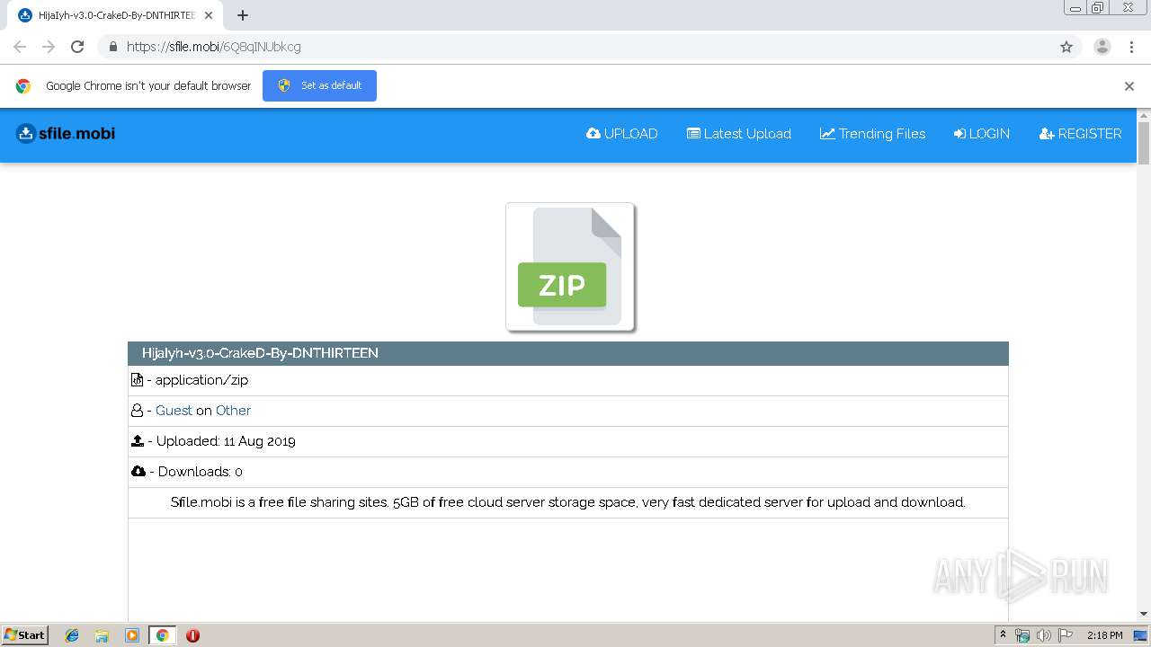Screen dimensions: 1151x647
Task: Open the media player taskbar icon
Action: (132, 635)
